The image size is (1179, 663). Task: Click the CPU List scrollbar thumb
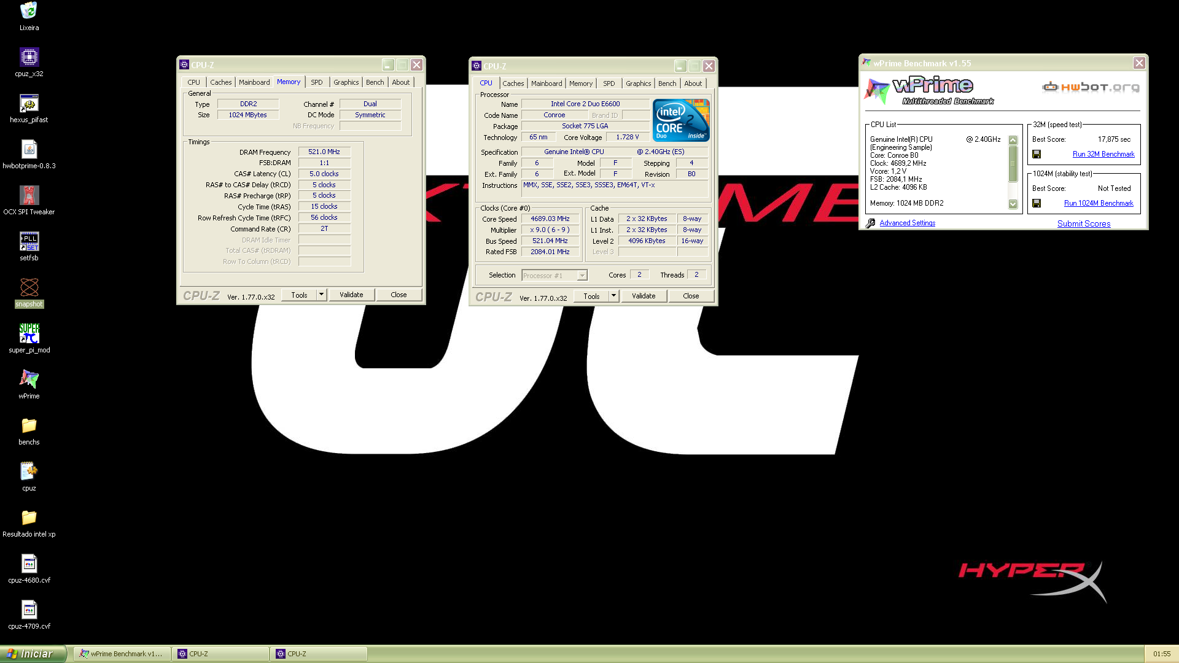tap(1013, 163)
